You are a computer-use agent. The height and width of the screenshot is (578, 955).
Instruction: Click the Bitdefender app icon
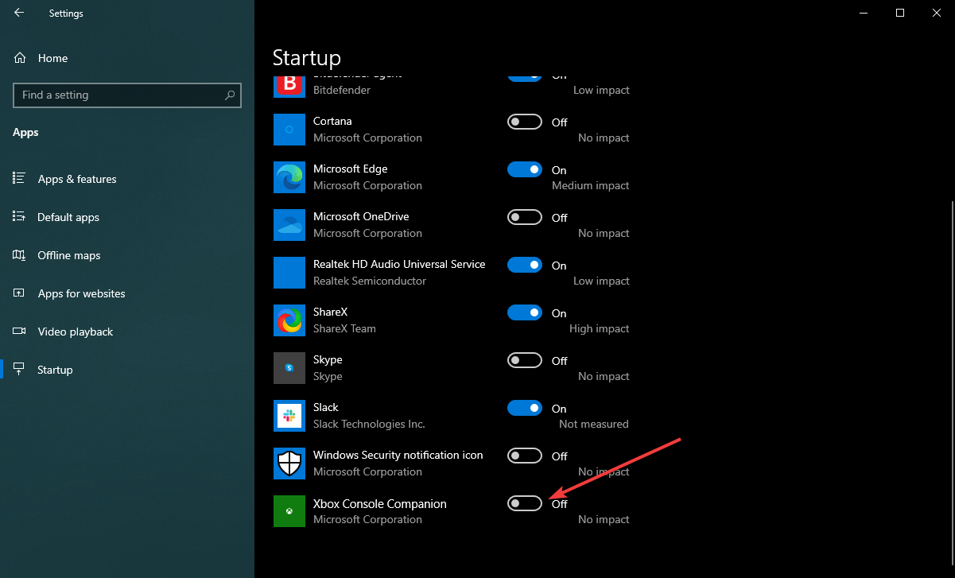click(289, 85)
